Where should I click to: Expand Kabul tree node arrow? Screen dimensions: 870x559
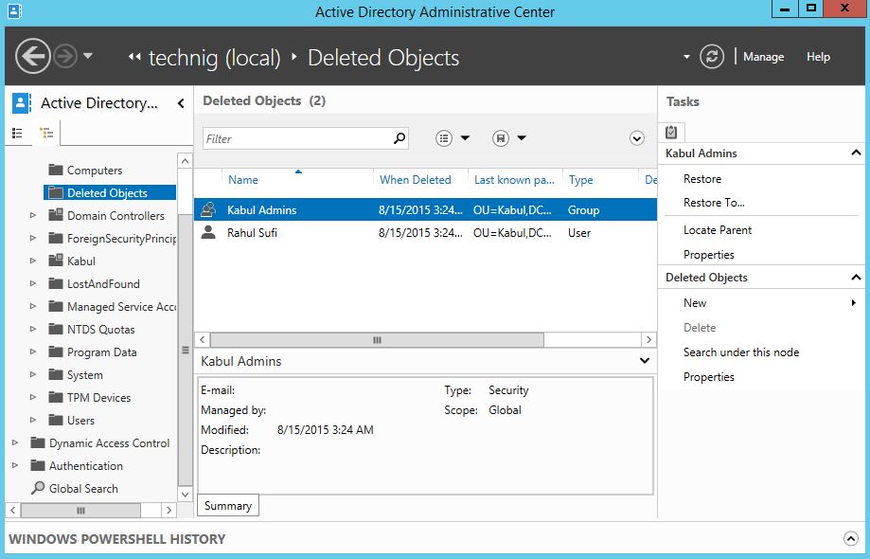(33, 261)
